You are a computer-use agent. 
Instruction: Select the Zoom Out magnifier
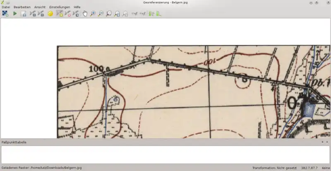[x=101, y=14]
